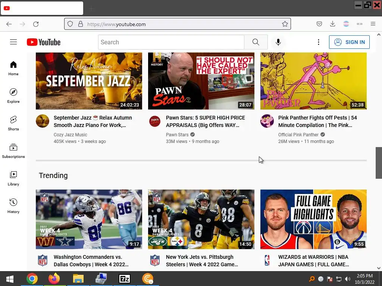Click Cozy Jazz Music channel avatar

coord(43,121)
